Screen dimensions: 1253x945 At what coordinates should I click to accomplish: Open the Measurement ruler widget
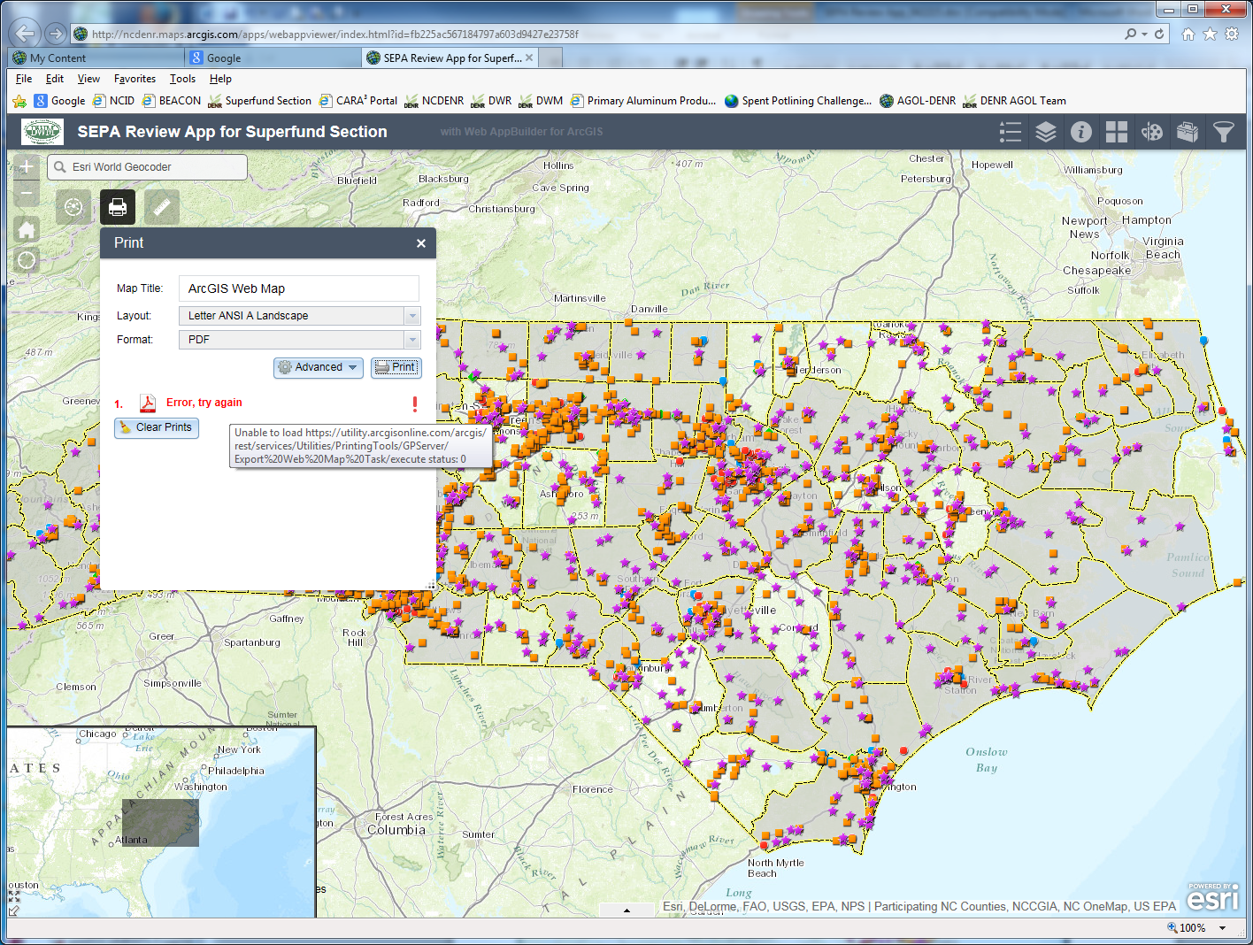click(x=162, y=207)
